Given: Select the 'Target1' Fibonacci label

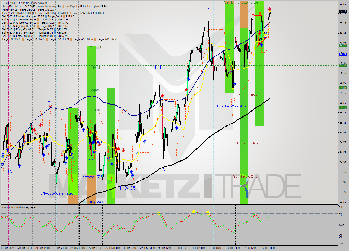Looking at the screenshot, I should 94,90.
